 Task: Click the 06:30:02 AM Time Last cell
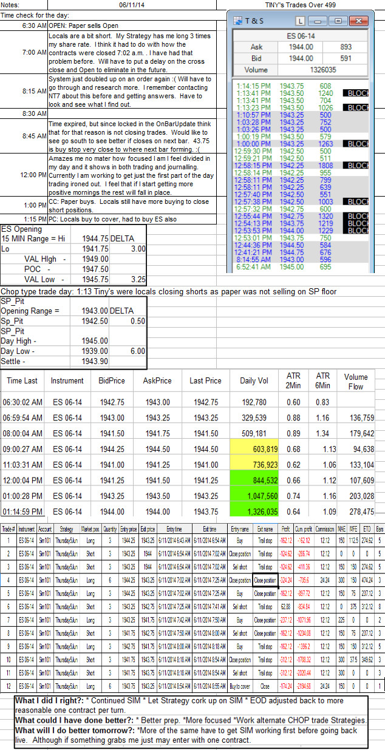tap(22, 402)
